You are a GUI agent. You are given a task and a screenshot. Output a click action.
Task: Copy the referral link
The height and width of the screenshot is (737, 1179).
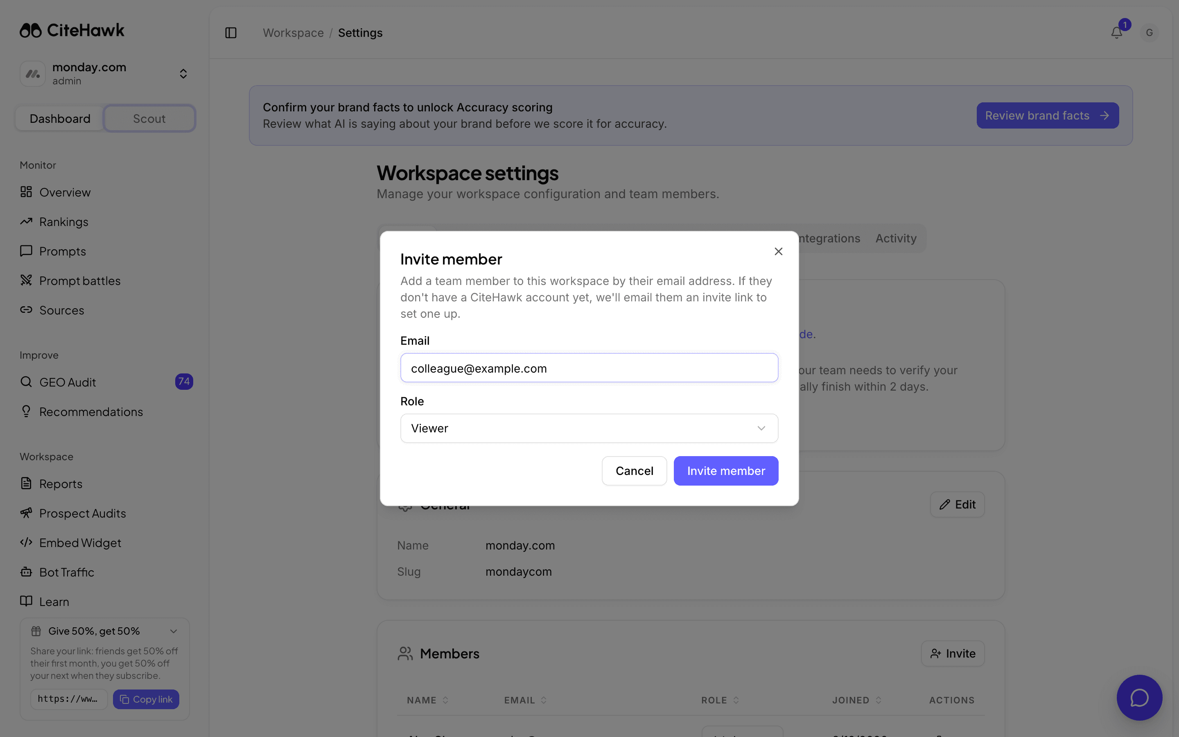tap(146, 699)
